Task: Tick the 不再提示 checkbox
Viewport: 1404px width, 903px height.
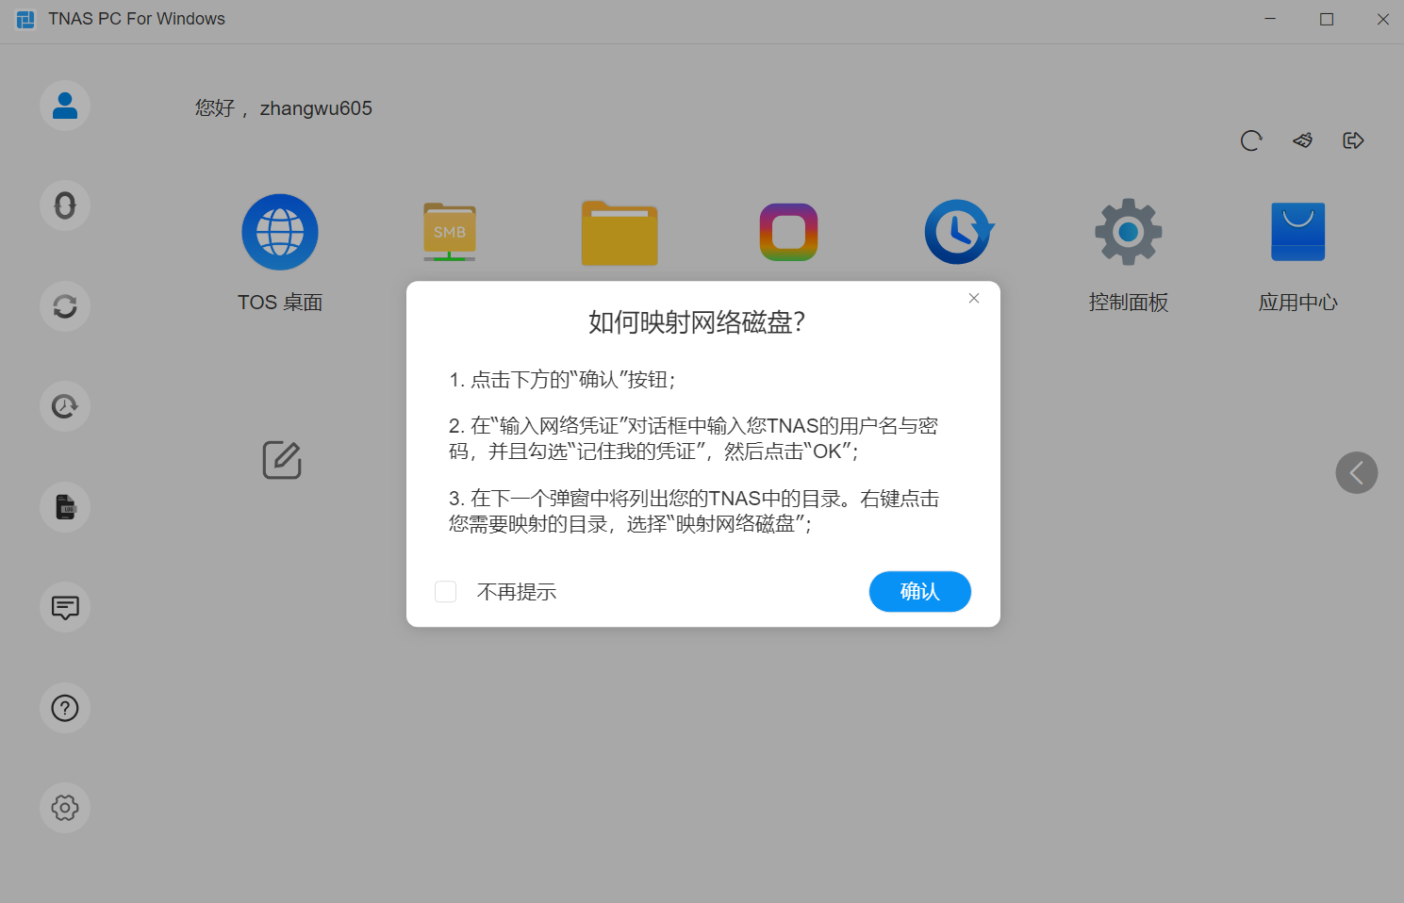Action: tap(446, 592)
